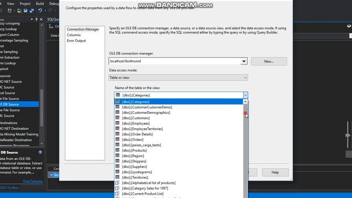Viewport: 352px width, 198px height.
Task: Click the table list scrollbar thumb
Action: (245, 150)
